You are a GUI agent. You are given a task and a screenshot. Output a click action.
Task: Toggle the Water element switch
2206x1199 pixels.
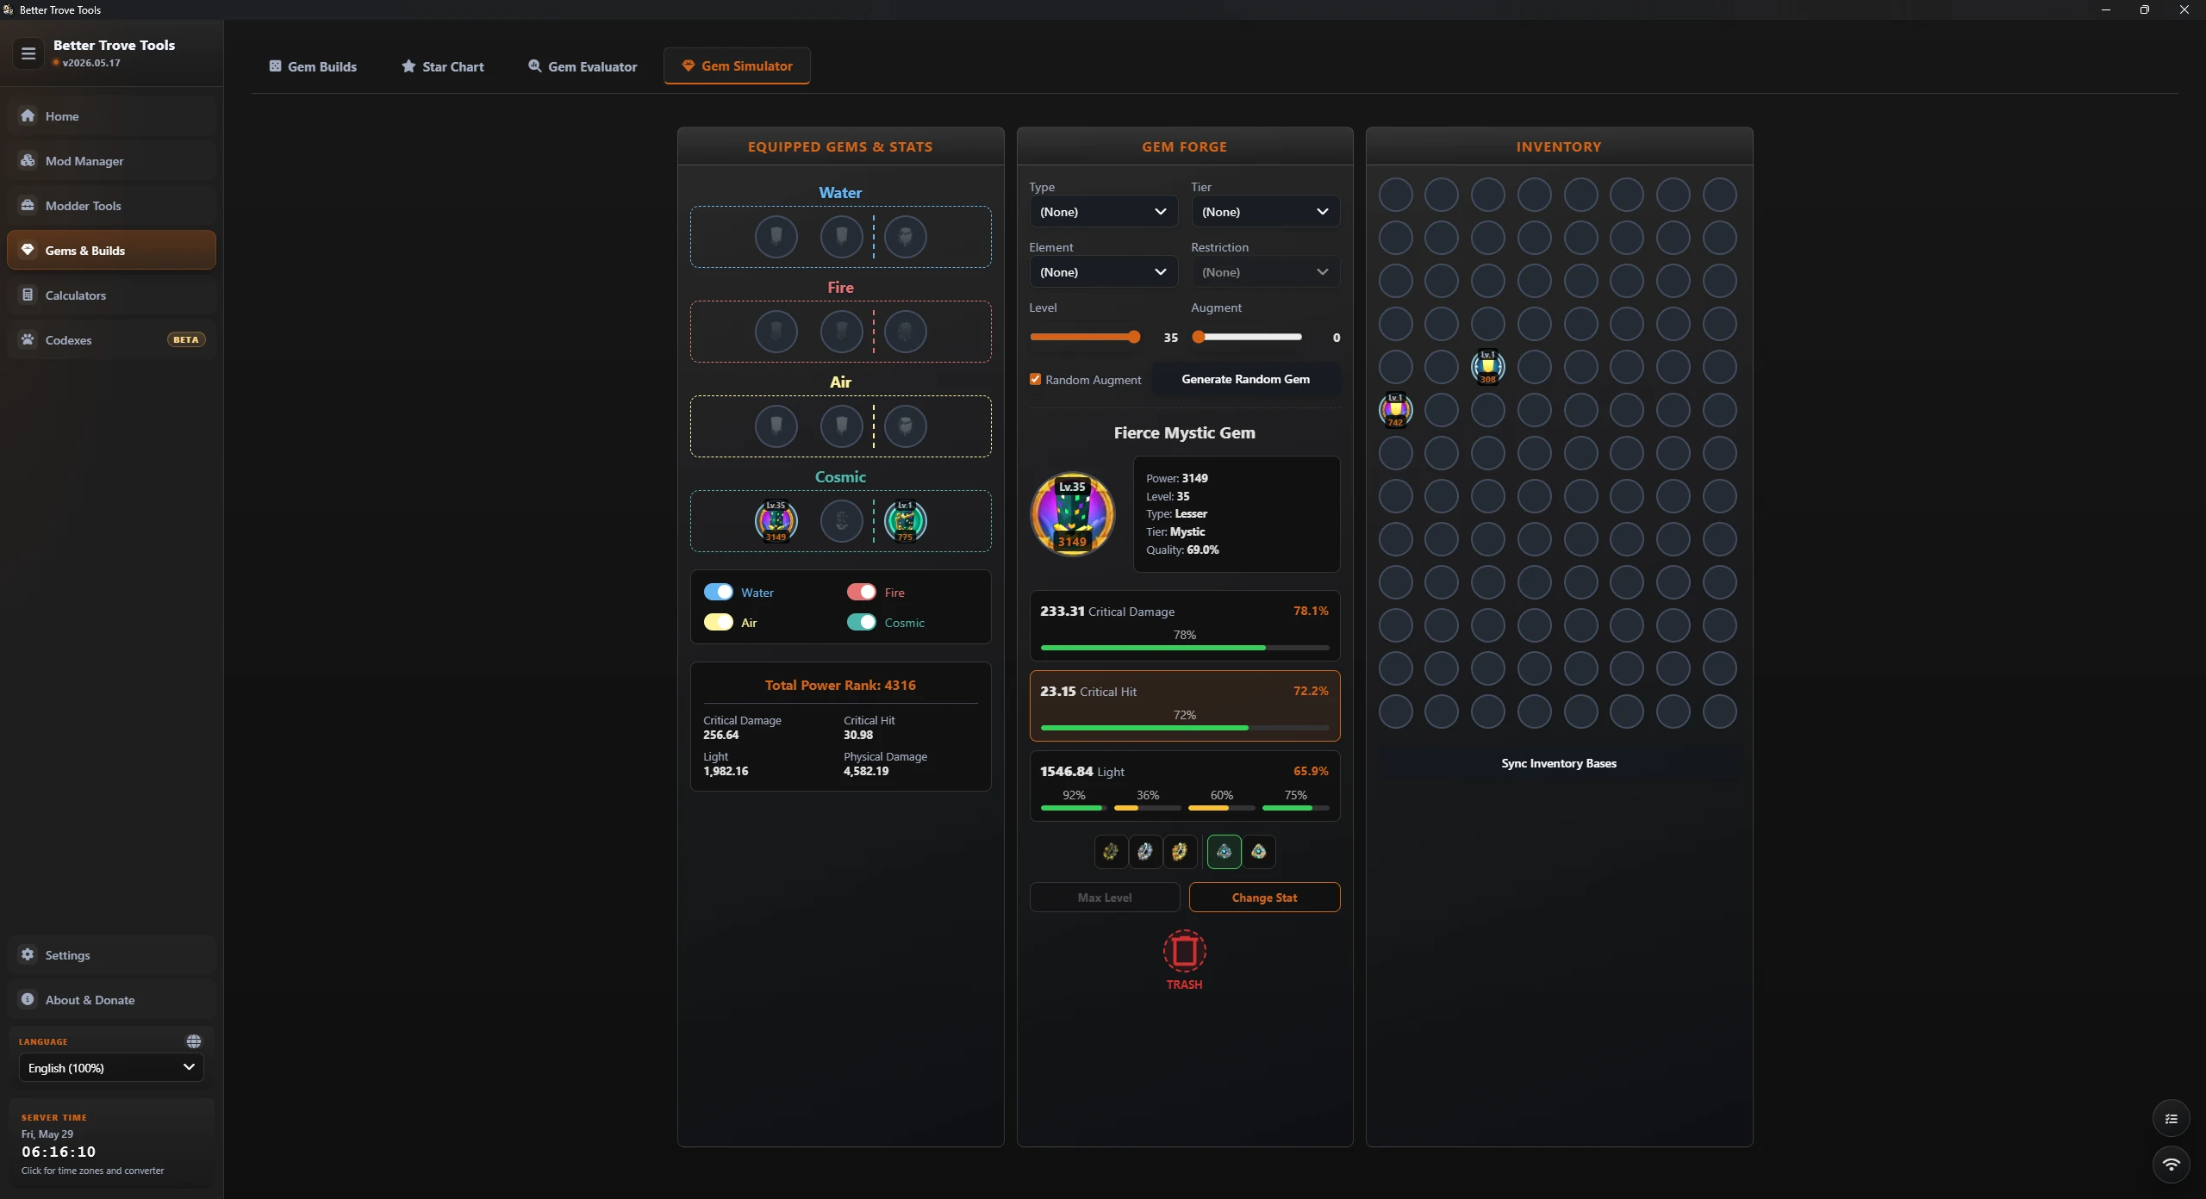click(x=718, y=593)
